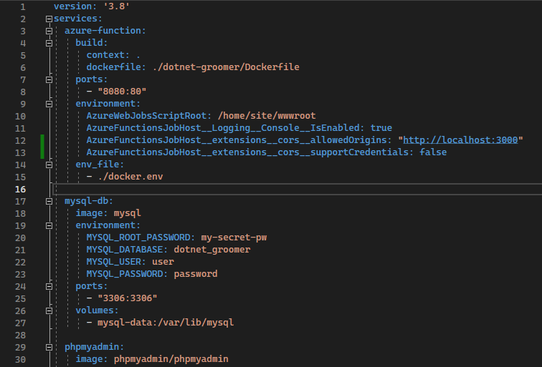This screenshot has height=367, width=542.
Task: Click line number 12 in the gutter
Action: pos(20,141)
